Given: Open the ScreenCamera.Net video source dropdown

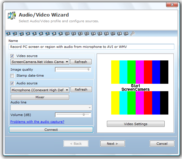Looking at the screenshot, I should [40, 62].
